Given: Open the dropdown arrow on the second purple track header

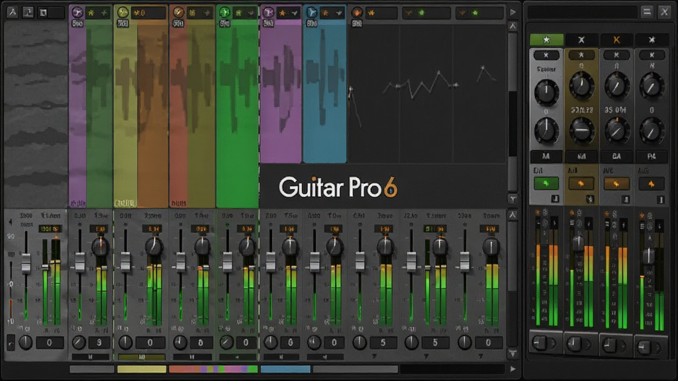Looking at the screenshot, I should click(295, 13).
